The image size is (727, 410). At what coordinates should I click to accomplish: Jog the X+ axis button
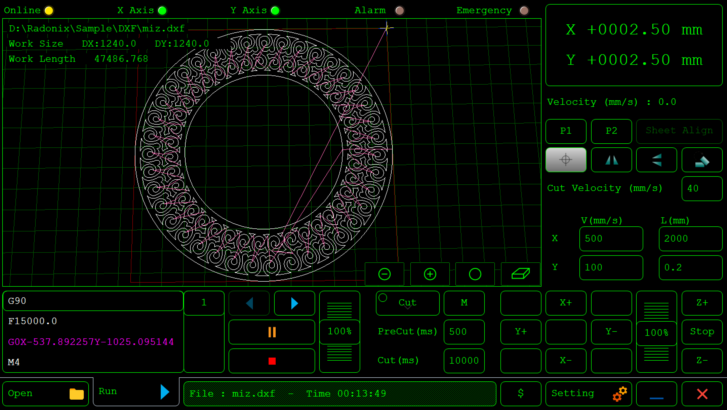[x=566, y=303]
